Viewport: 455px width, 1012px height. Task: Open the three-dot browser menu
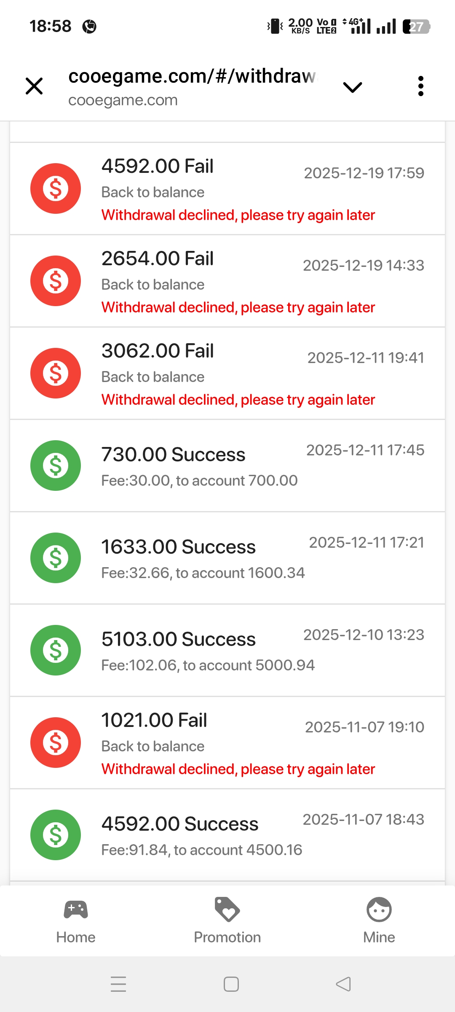click(x=420, y=86)
